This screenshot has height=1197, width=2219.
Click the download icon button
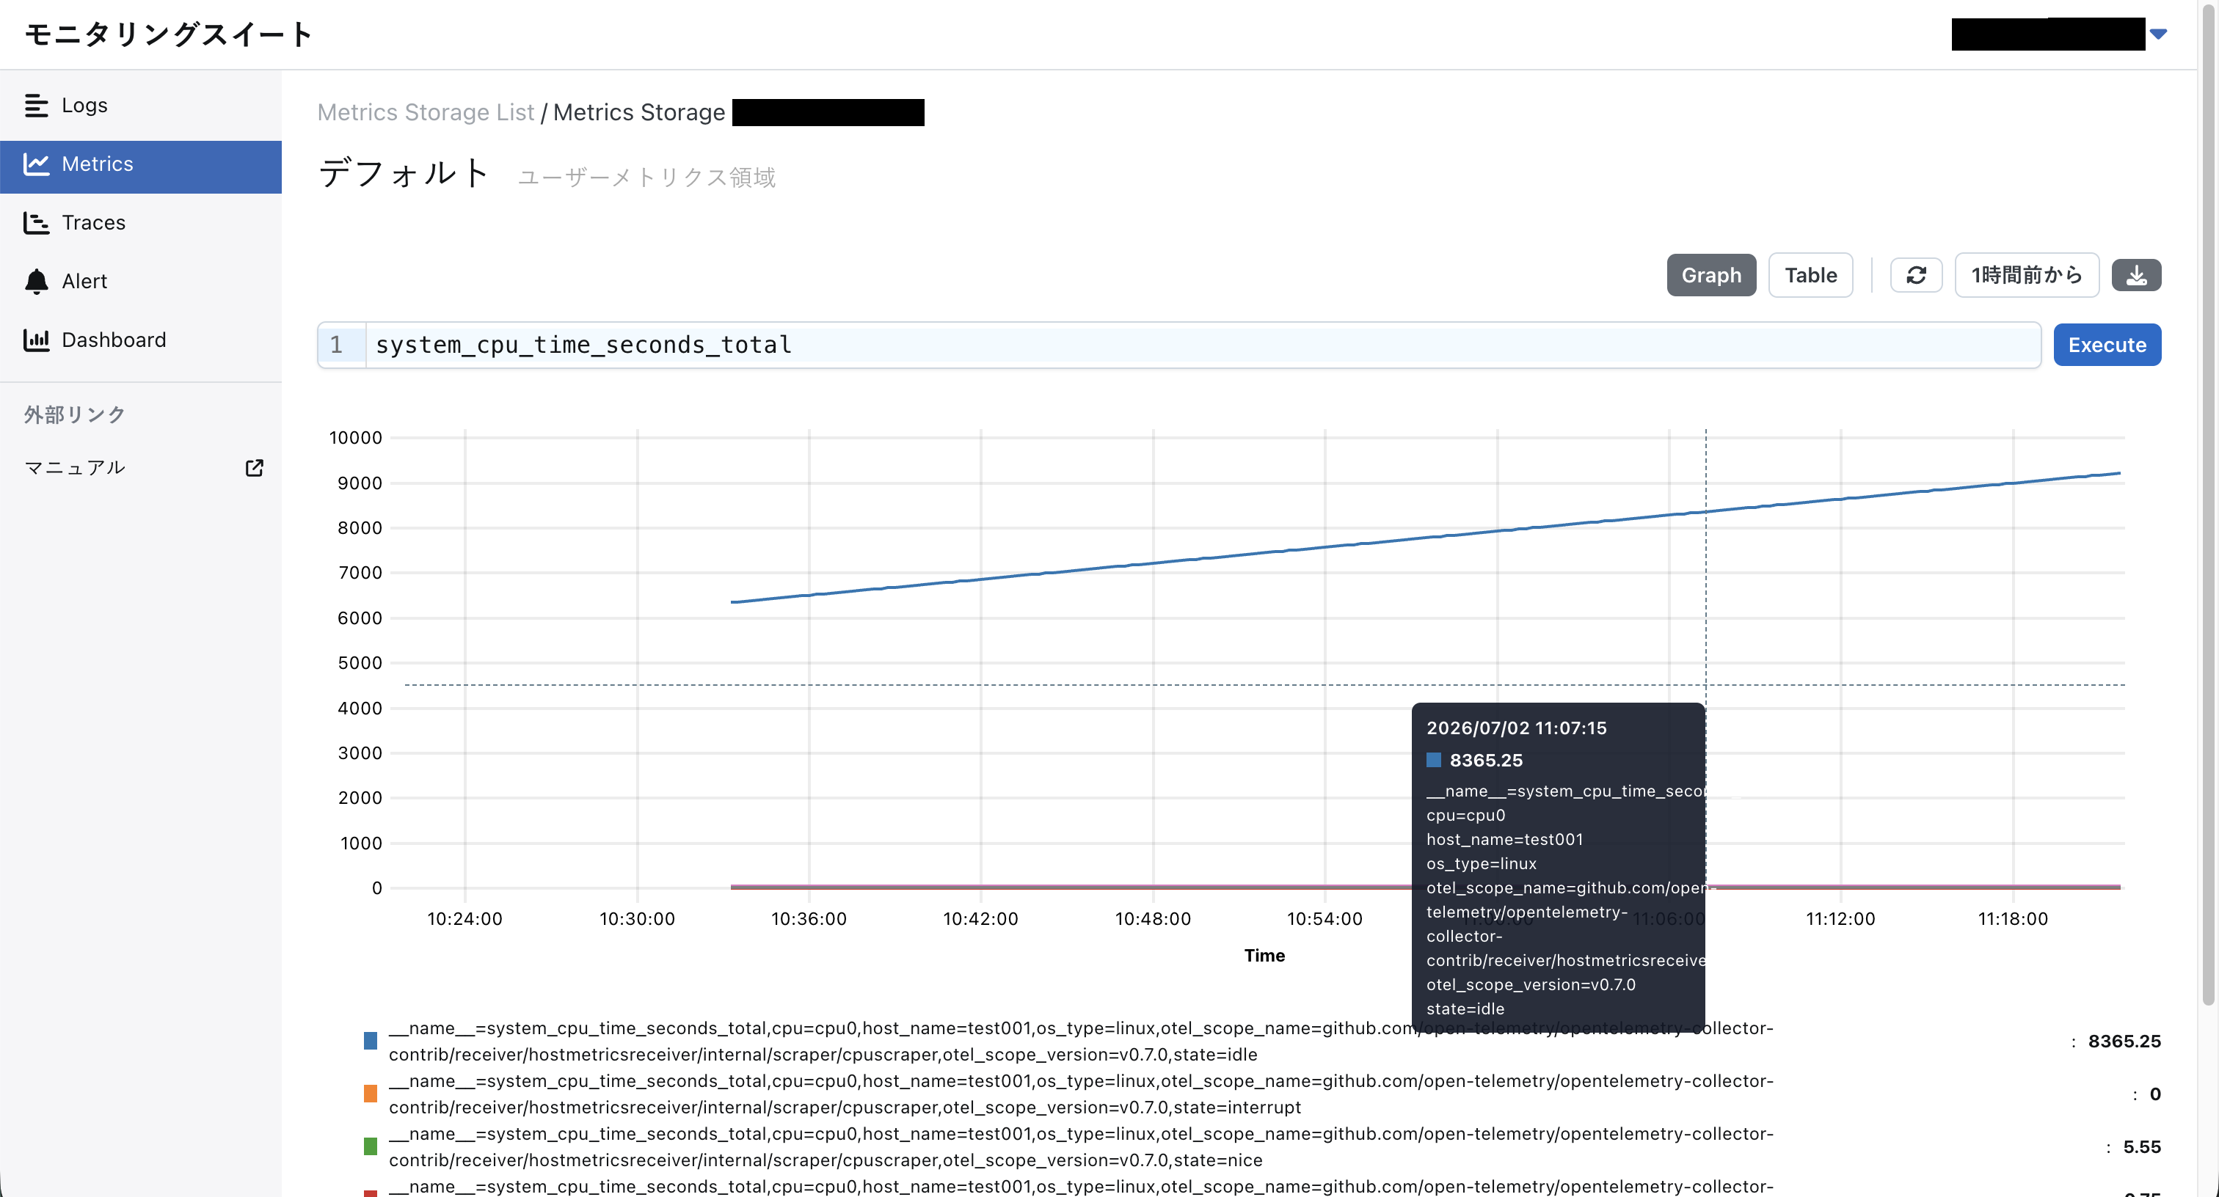click(x=2136, y=276)
